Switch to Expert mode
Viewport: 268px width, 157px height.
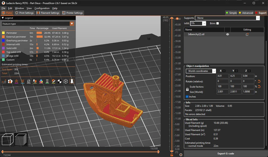[261, 13]
